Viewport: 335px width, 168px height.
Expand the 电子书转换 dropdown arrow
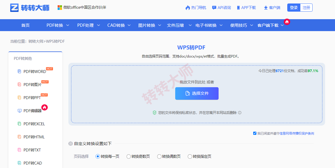tap(221, 25)
